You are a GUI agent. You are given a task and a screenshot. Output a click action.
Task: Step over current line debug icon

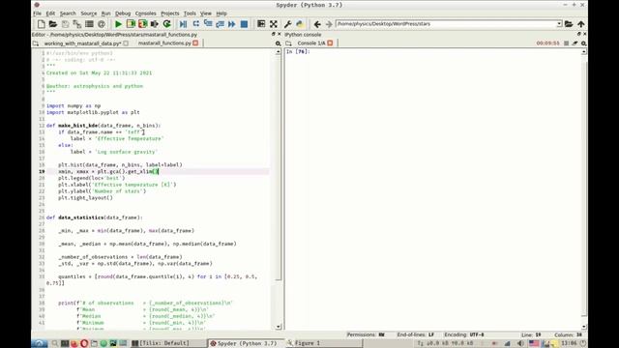pyautogui.click(x=195, y=24)
